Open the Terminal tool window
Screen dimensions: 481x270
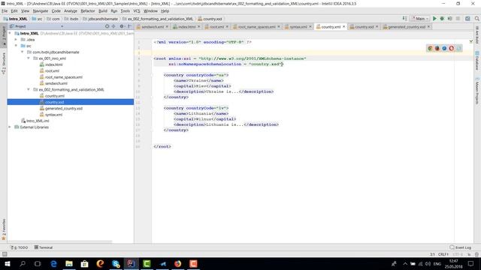pyautogui.click(x=44, y=247)
